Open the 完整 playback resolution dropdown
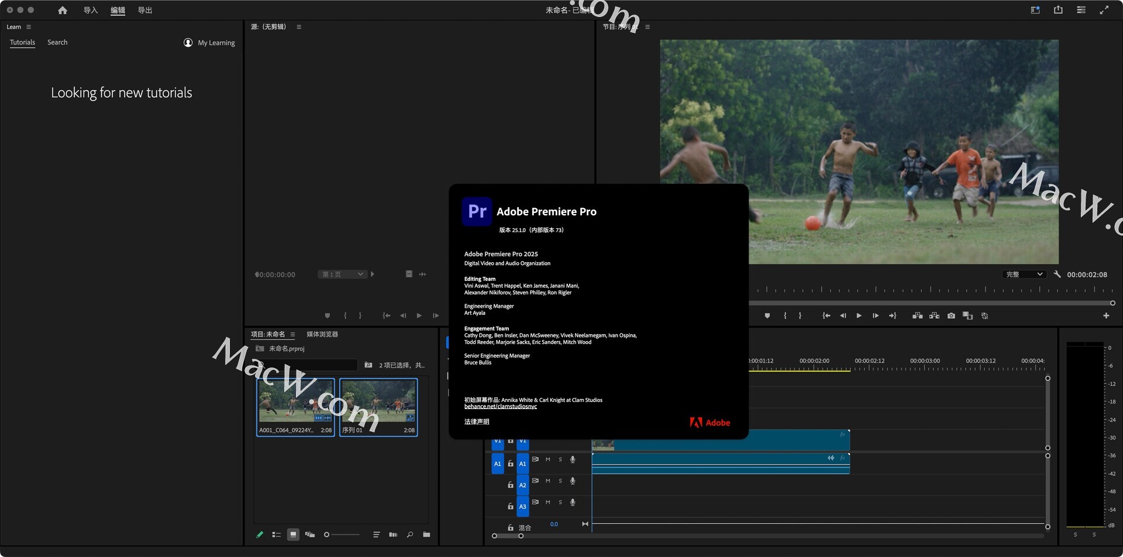Screen dimensions: 1123x557 coord(1024,274)
